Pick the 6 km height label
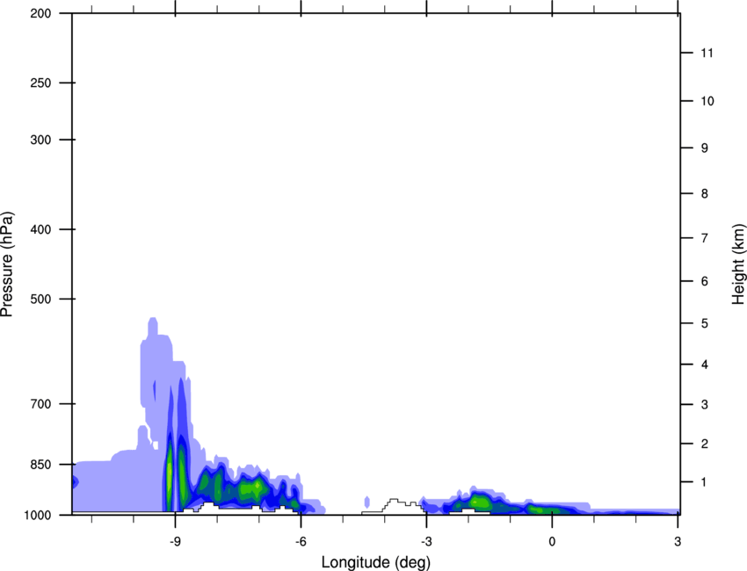 point(705,281)
